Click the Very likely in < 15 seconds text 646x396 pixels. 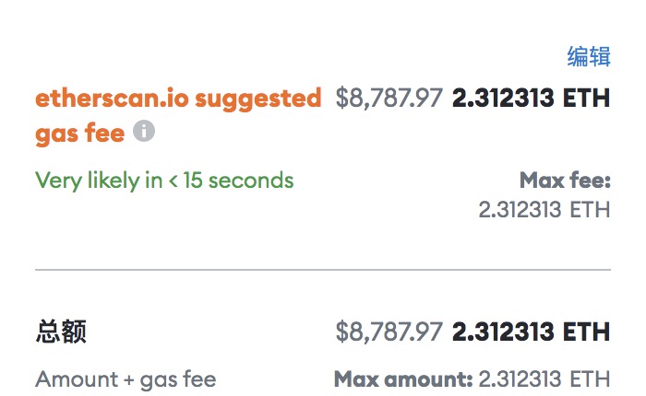pos(164,181)
